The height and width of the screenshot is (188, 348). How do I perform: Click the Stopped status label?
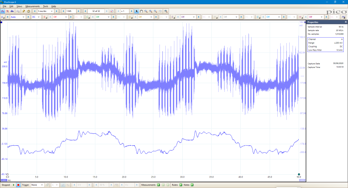coord(6,185)
